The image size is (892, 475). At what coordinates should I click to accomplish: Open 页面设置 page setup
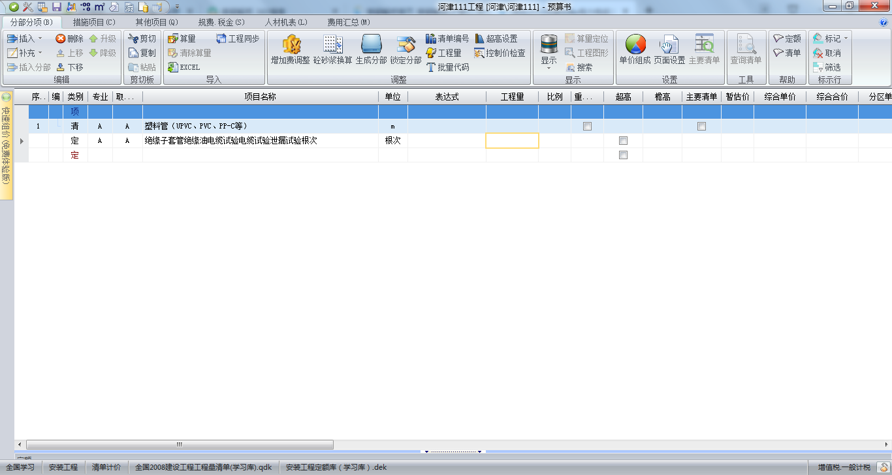(x=669, y=50)
